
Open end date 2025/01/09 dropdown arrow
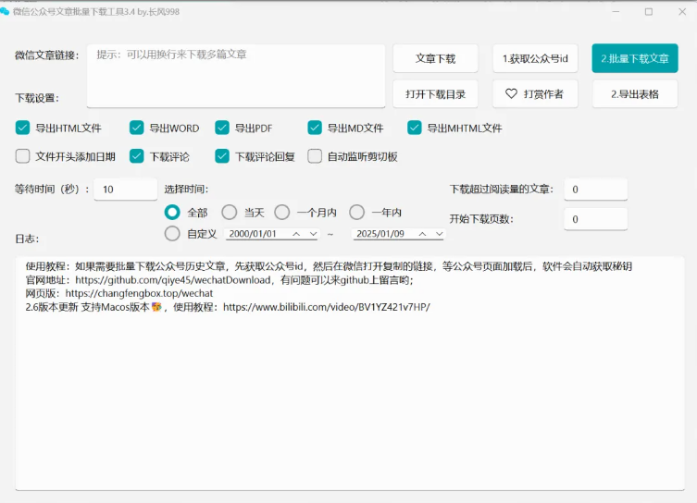439,234
